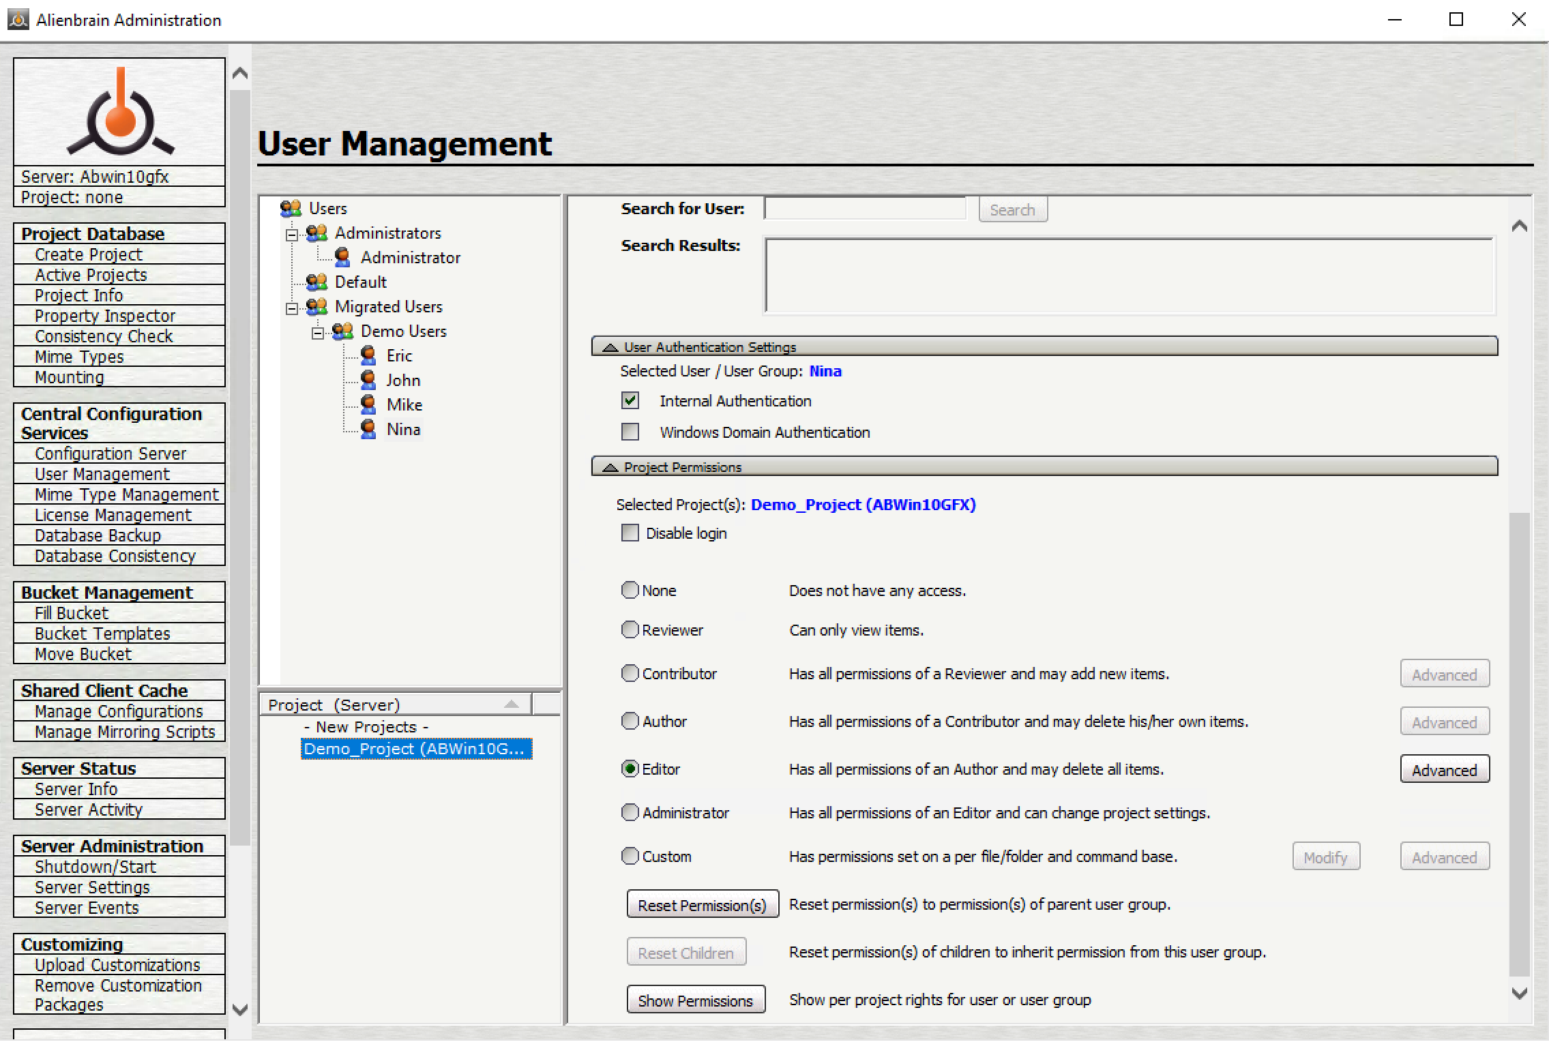Uncheck the Internal Authentication checkbox
This screenshot has width=1549, height=1042.
(x=630, y=401)
